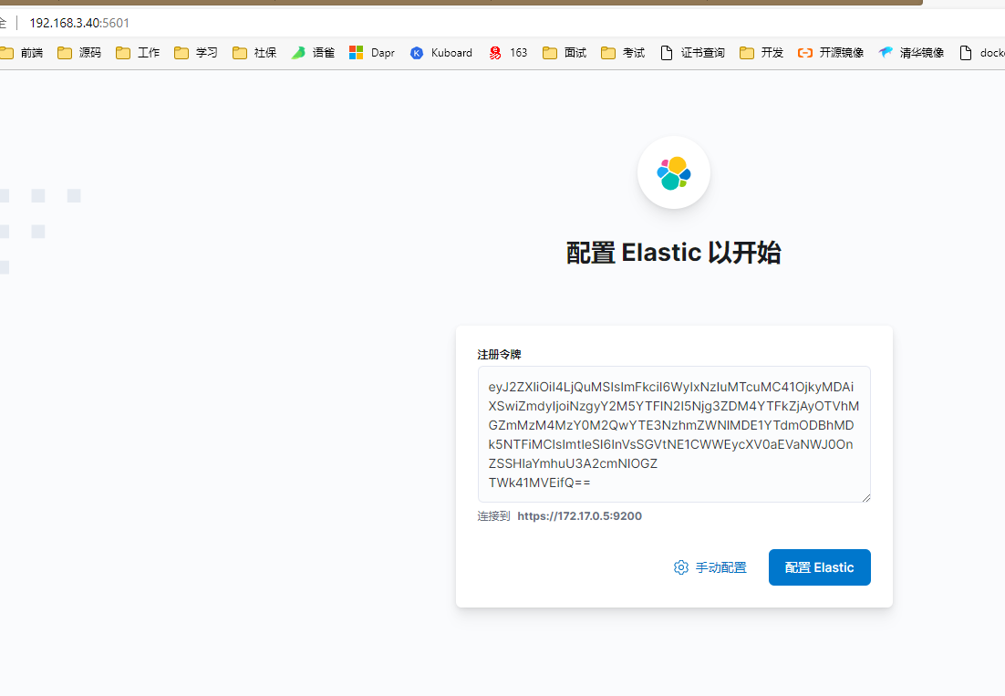Image resolution: width=1005 pixels, height=696 pixels.
Task: Click the 连接到 label text
Action: (x=493, y=516)
